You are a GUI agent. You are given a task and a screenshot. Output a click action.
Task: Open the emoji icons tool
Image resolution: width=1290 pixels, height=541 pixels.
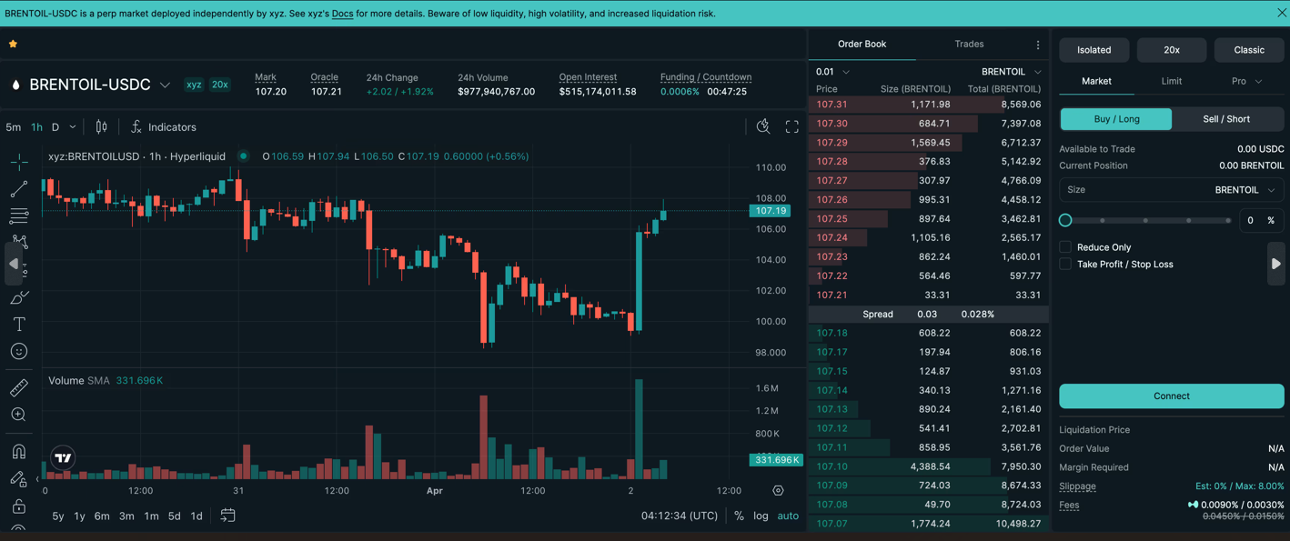coord(19,351)
